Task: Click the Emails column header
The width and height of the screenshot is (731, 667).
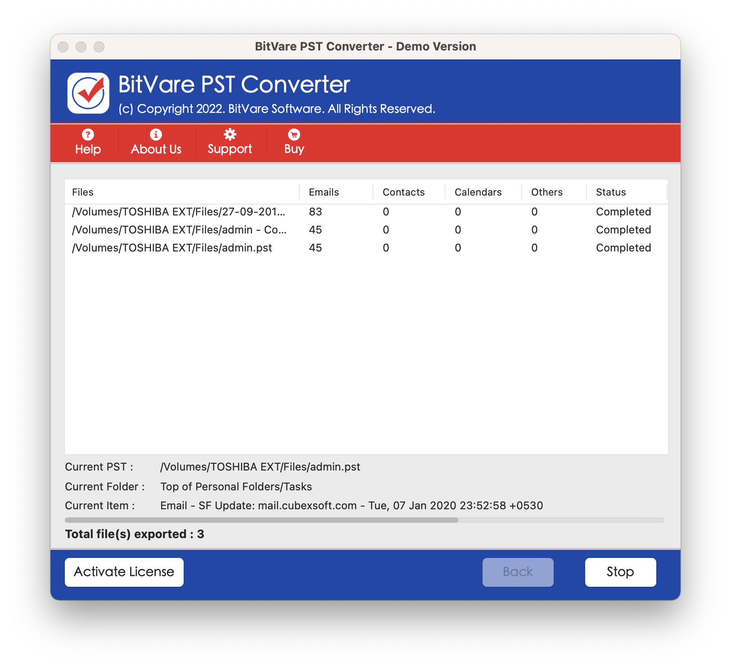Action: tap(324, 192)
